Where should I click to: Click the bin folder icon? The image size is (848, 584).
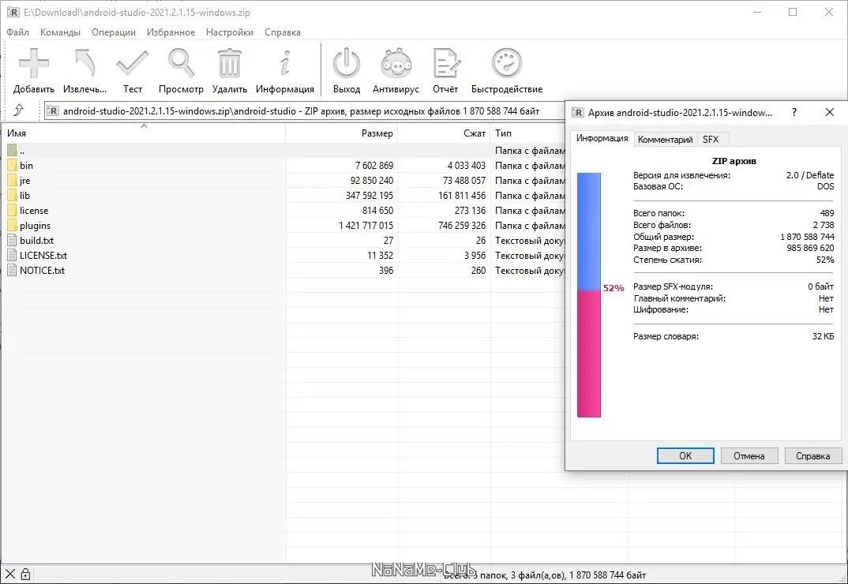[12, 166]
